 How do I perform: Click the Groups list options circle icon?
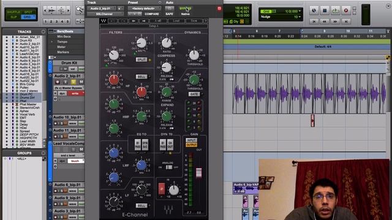click(x=43, y=153)
